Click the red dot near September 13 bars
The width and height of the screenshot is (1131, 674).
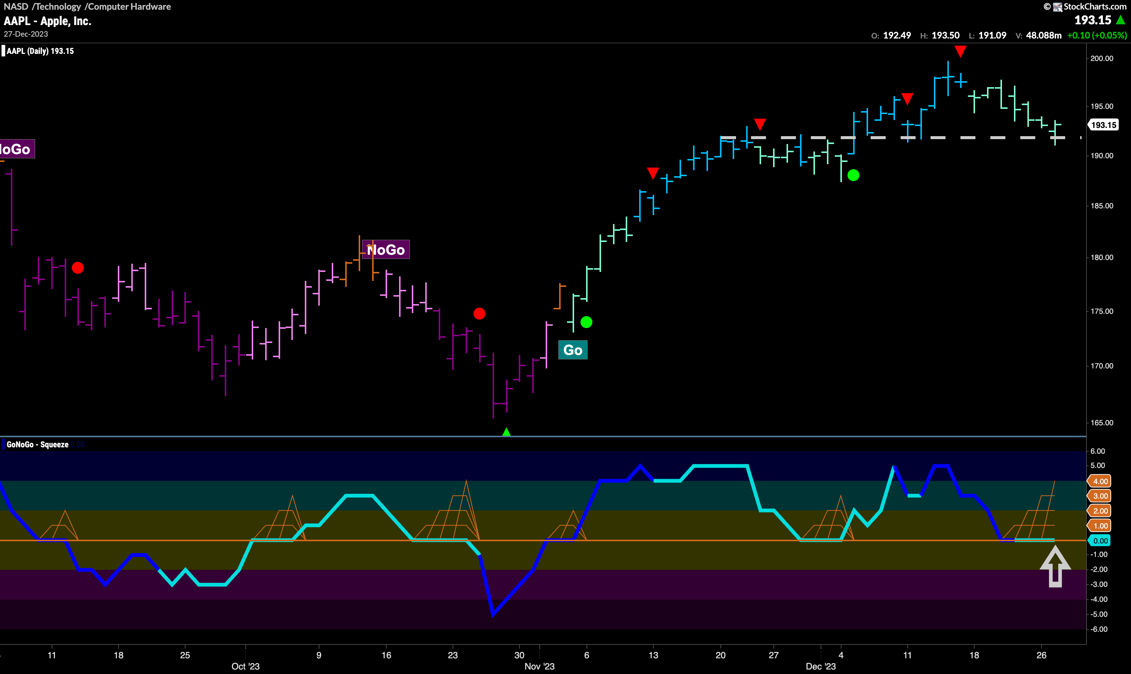tap(78, 267)
